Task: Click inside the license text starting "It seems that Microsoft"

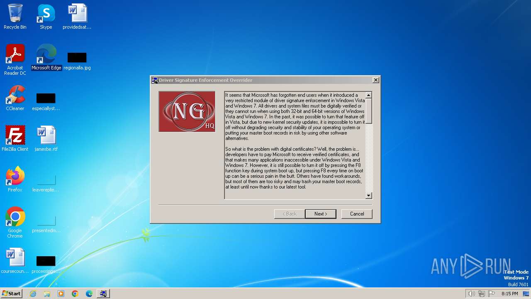Action: (295, 117)
